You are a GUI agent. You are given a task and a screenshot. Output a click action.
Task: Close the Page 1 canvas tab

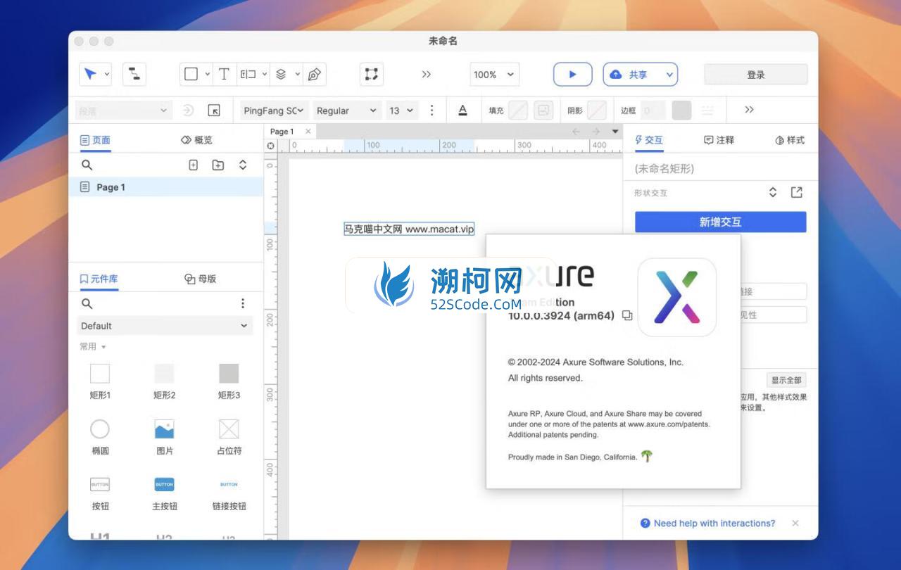pos(308,132)
